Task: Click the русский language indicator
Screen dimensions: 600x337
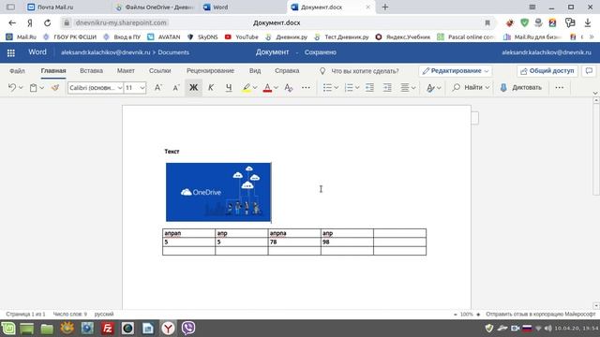Action: [104, 315]
